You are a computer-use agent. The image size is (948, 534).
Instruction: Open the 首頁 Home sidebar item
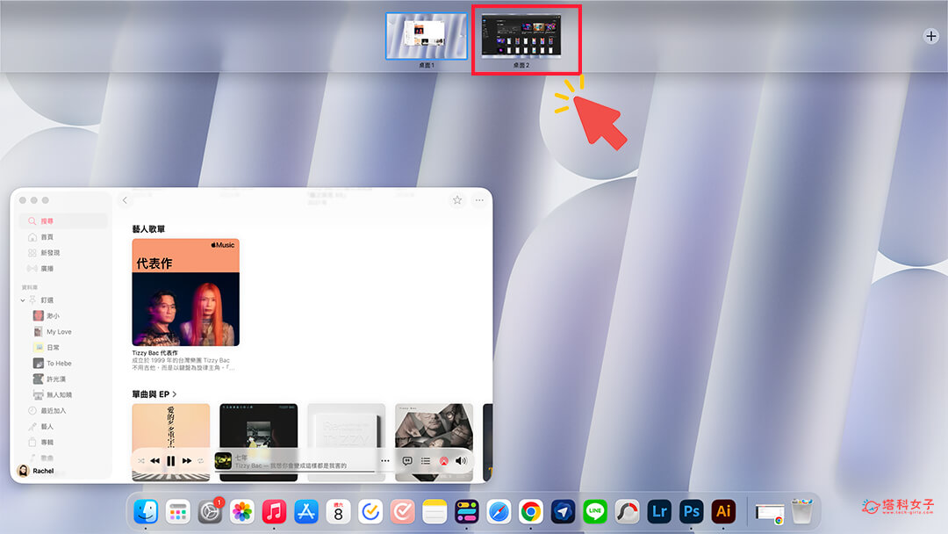tap(47, 237)
